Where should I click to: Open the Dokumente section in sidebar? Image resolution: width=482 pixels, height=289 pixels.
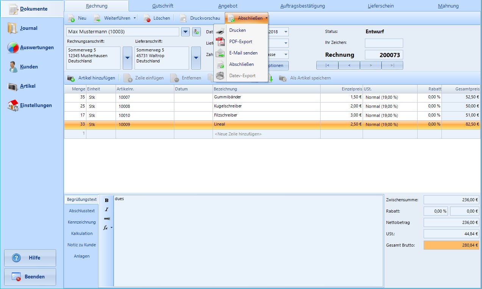pyautogui.click(x=32, y=9)
